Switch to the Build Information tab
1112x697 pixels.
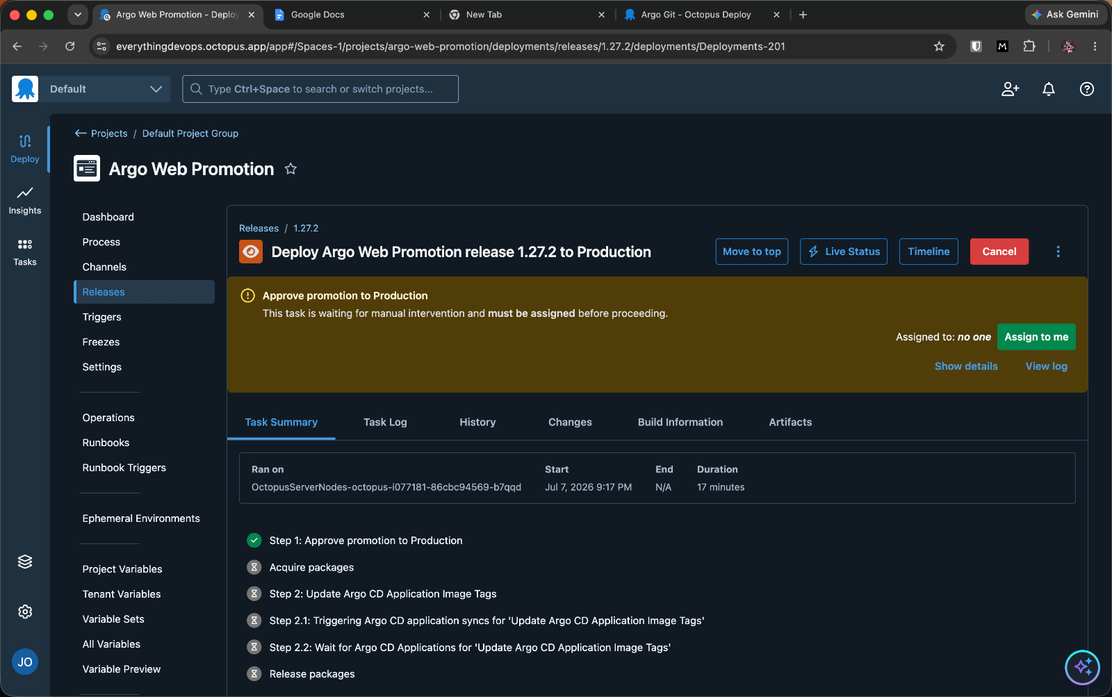click(x=680, y=422)
